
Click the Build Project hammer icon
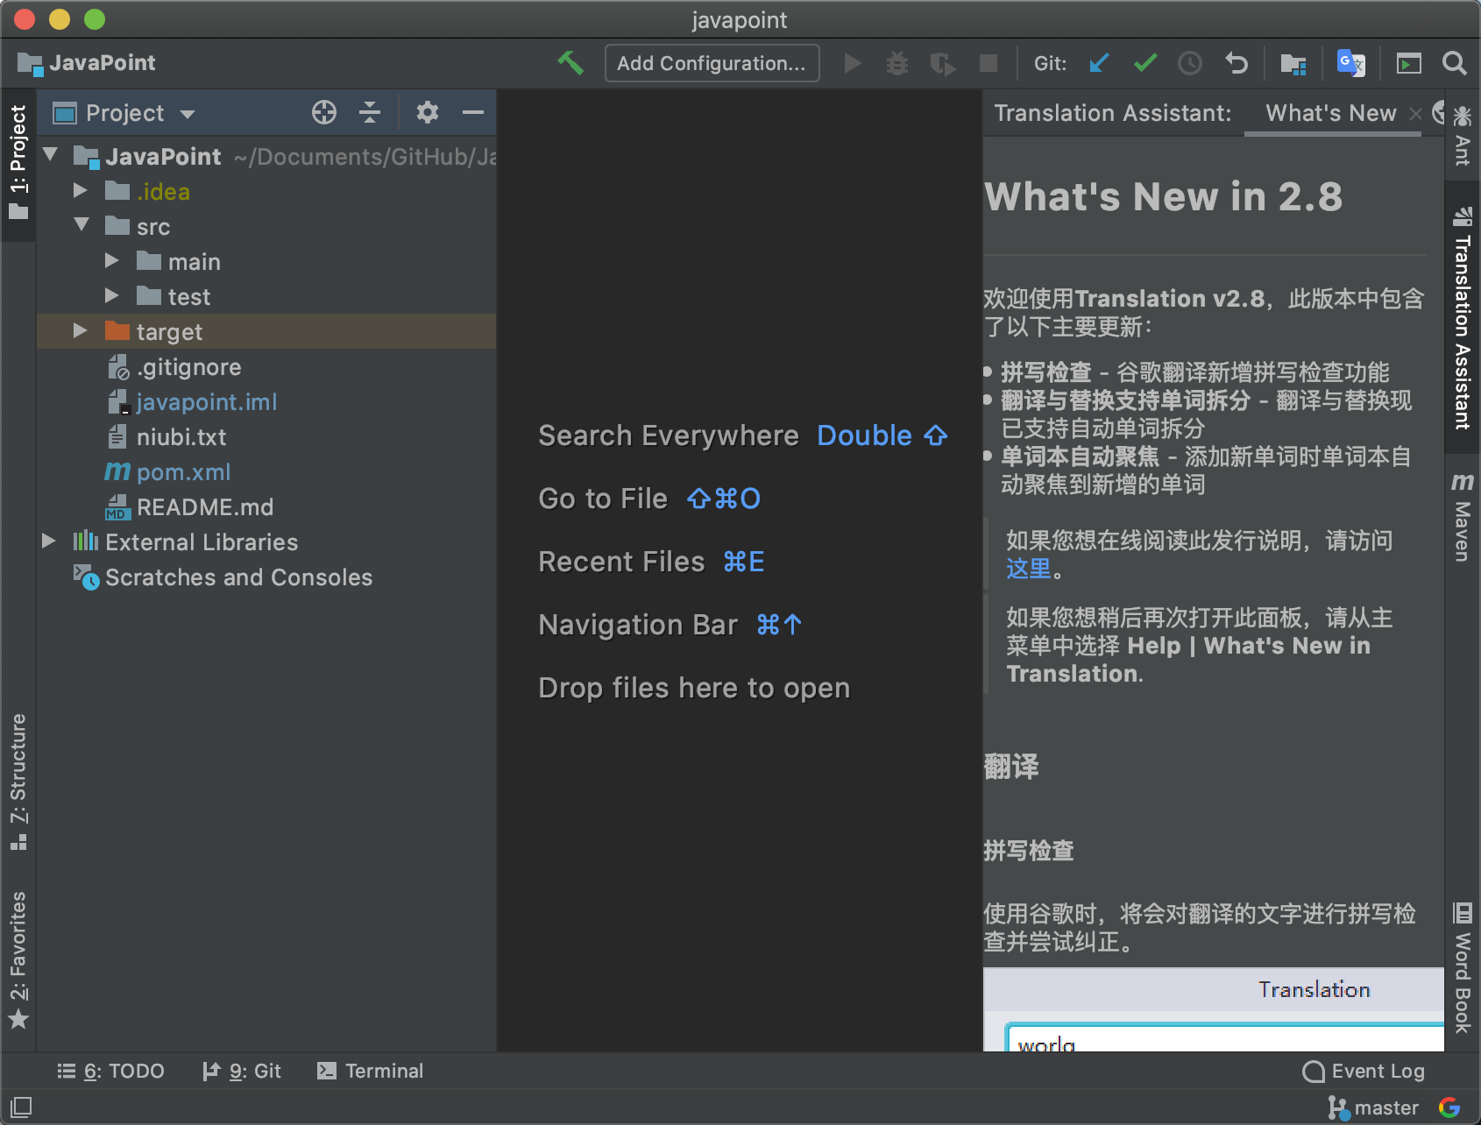(570, 63)
